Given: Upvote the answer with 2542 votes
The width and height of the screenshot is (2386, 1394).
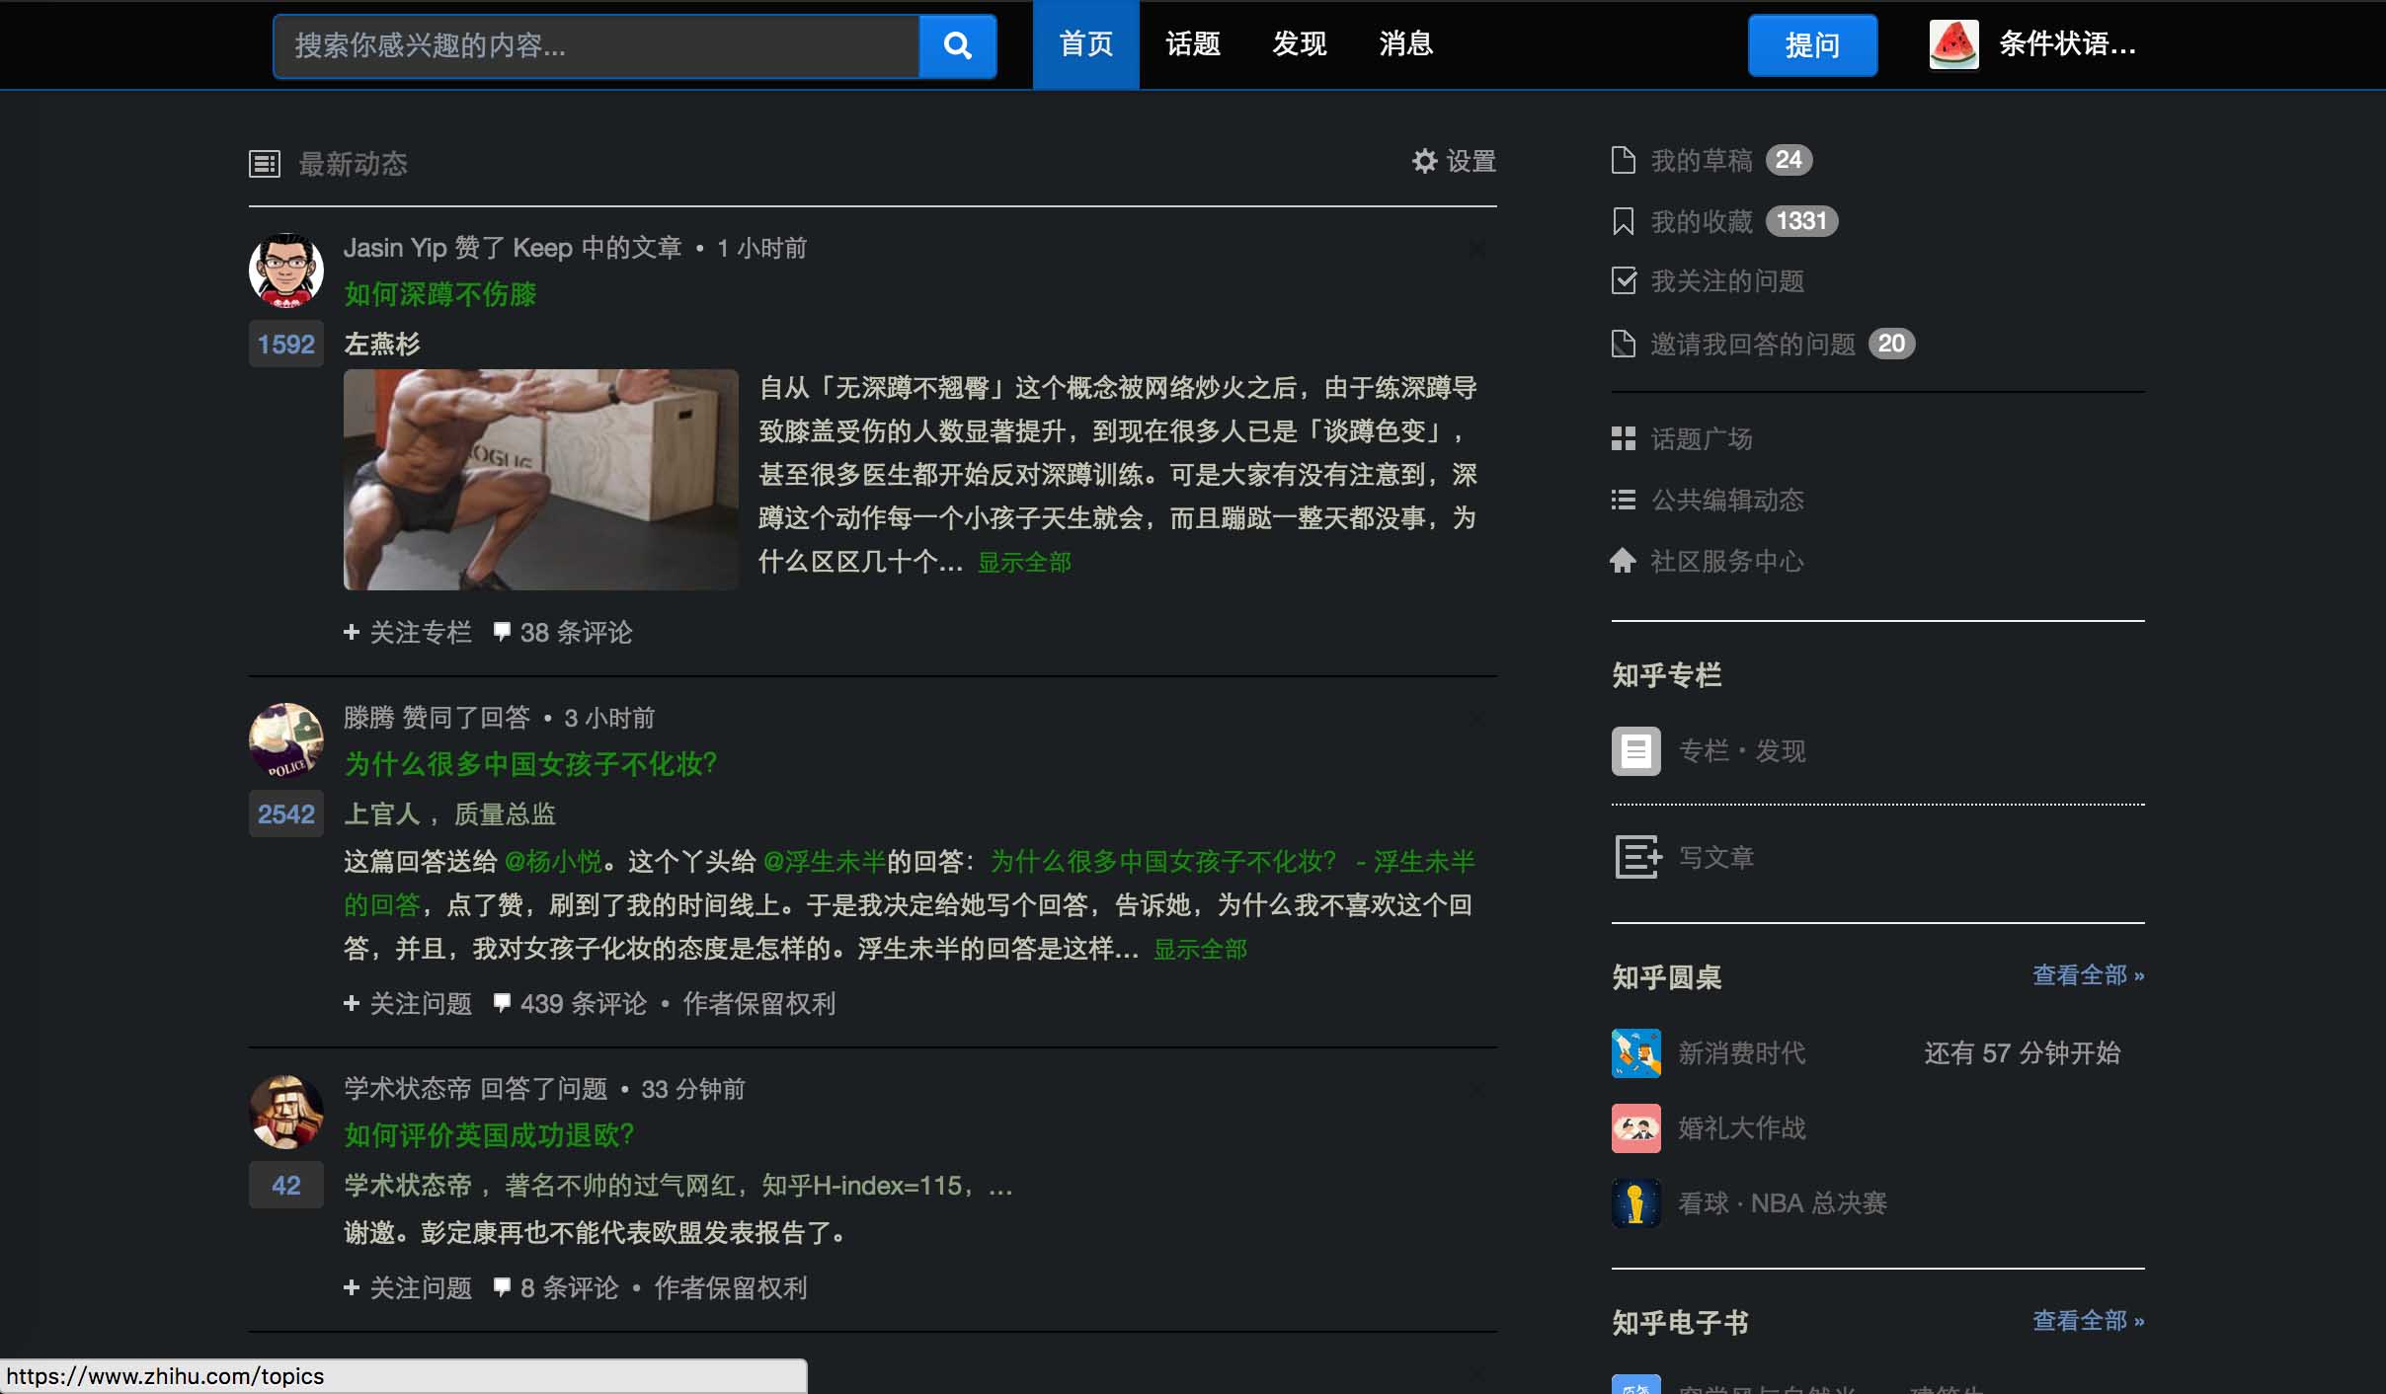Looking at the screenshot, I should click(x=286, y=813).
